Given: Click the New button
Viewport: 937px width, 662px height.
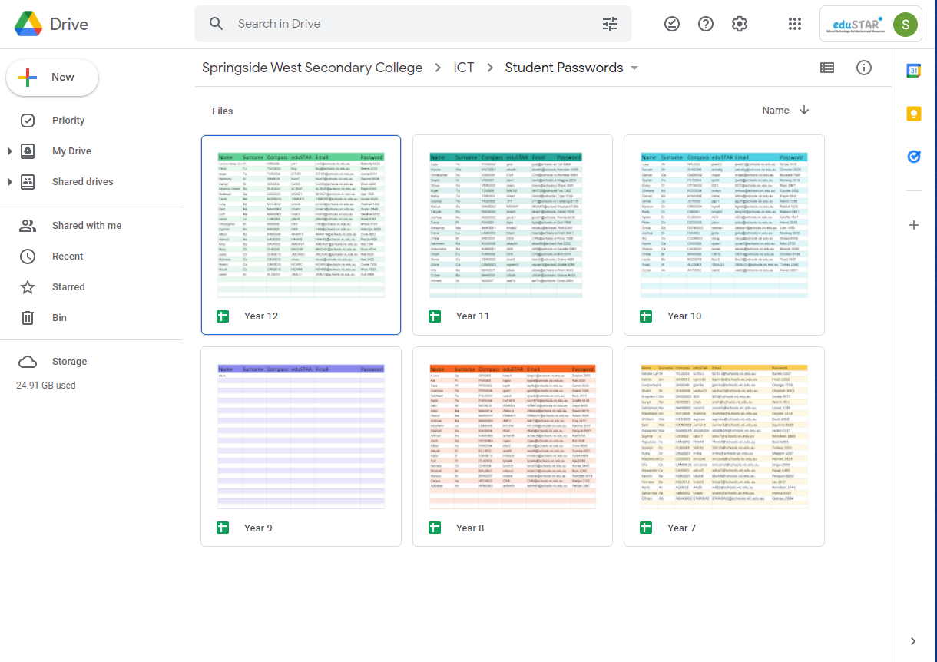Looking at the screenshot, I should pos(52,78).
